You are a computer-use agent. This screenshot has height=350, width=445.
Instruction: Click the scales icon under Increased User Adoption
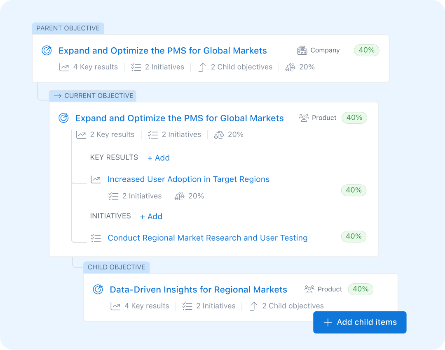click(179, 196)
